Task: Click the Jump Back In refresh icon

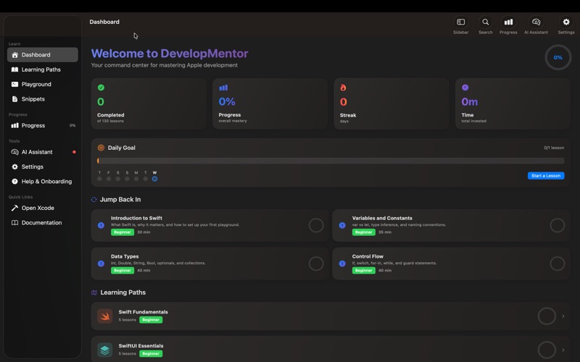Action: tap(94, 200)
